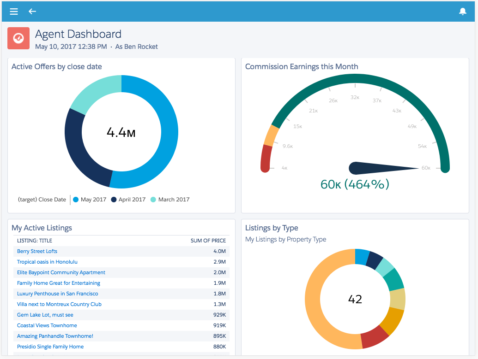Image resolution: width=478 pixels, height=359 pixels.
Task: Open the Coastal Views Townhome listing
Action: 47,325
